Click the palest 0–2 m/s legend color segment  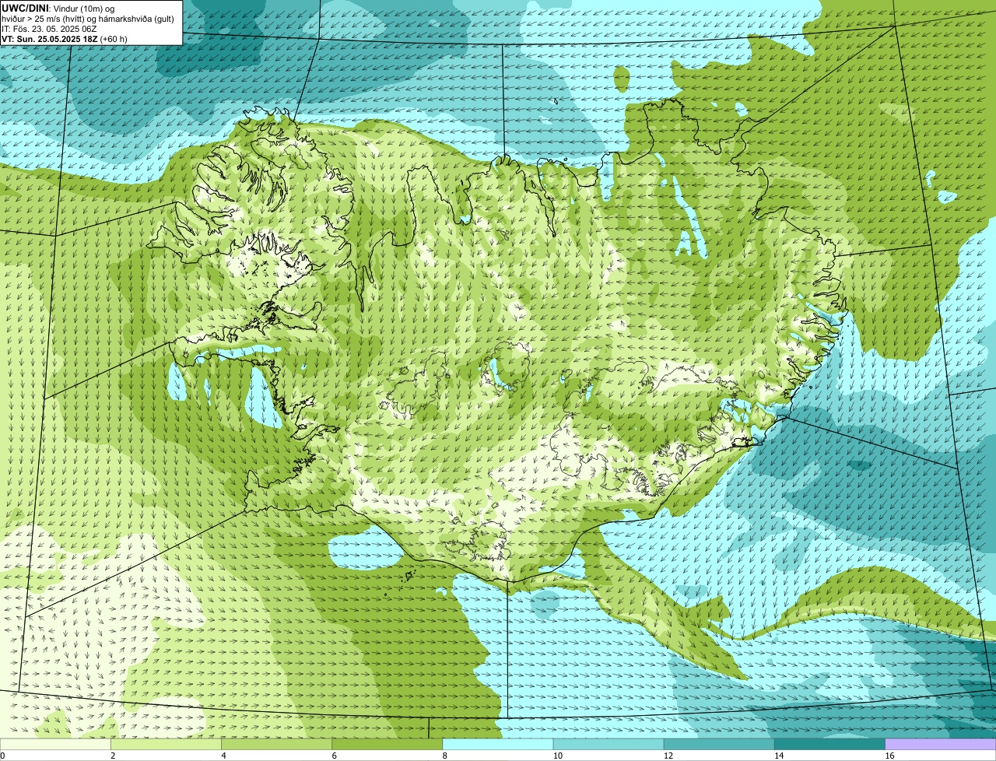(55, 744)
